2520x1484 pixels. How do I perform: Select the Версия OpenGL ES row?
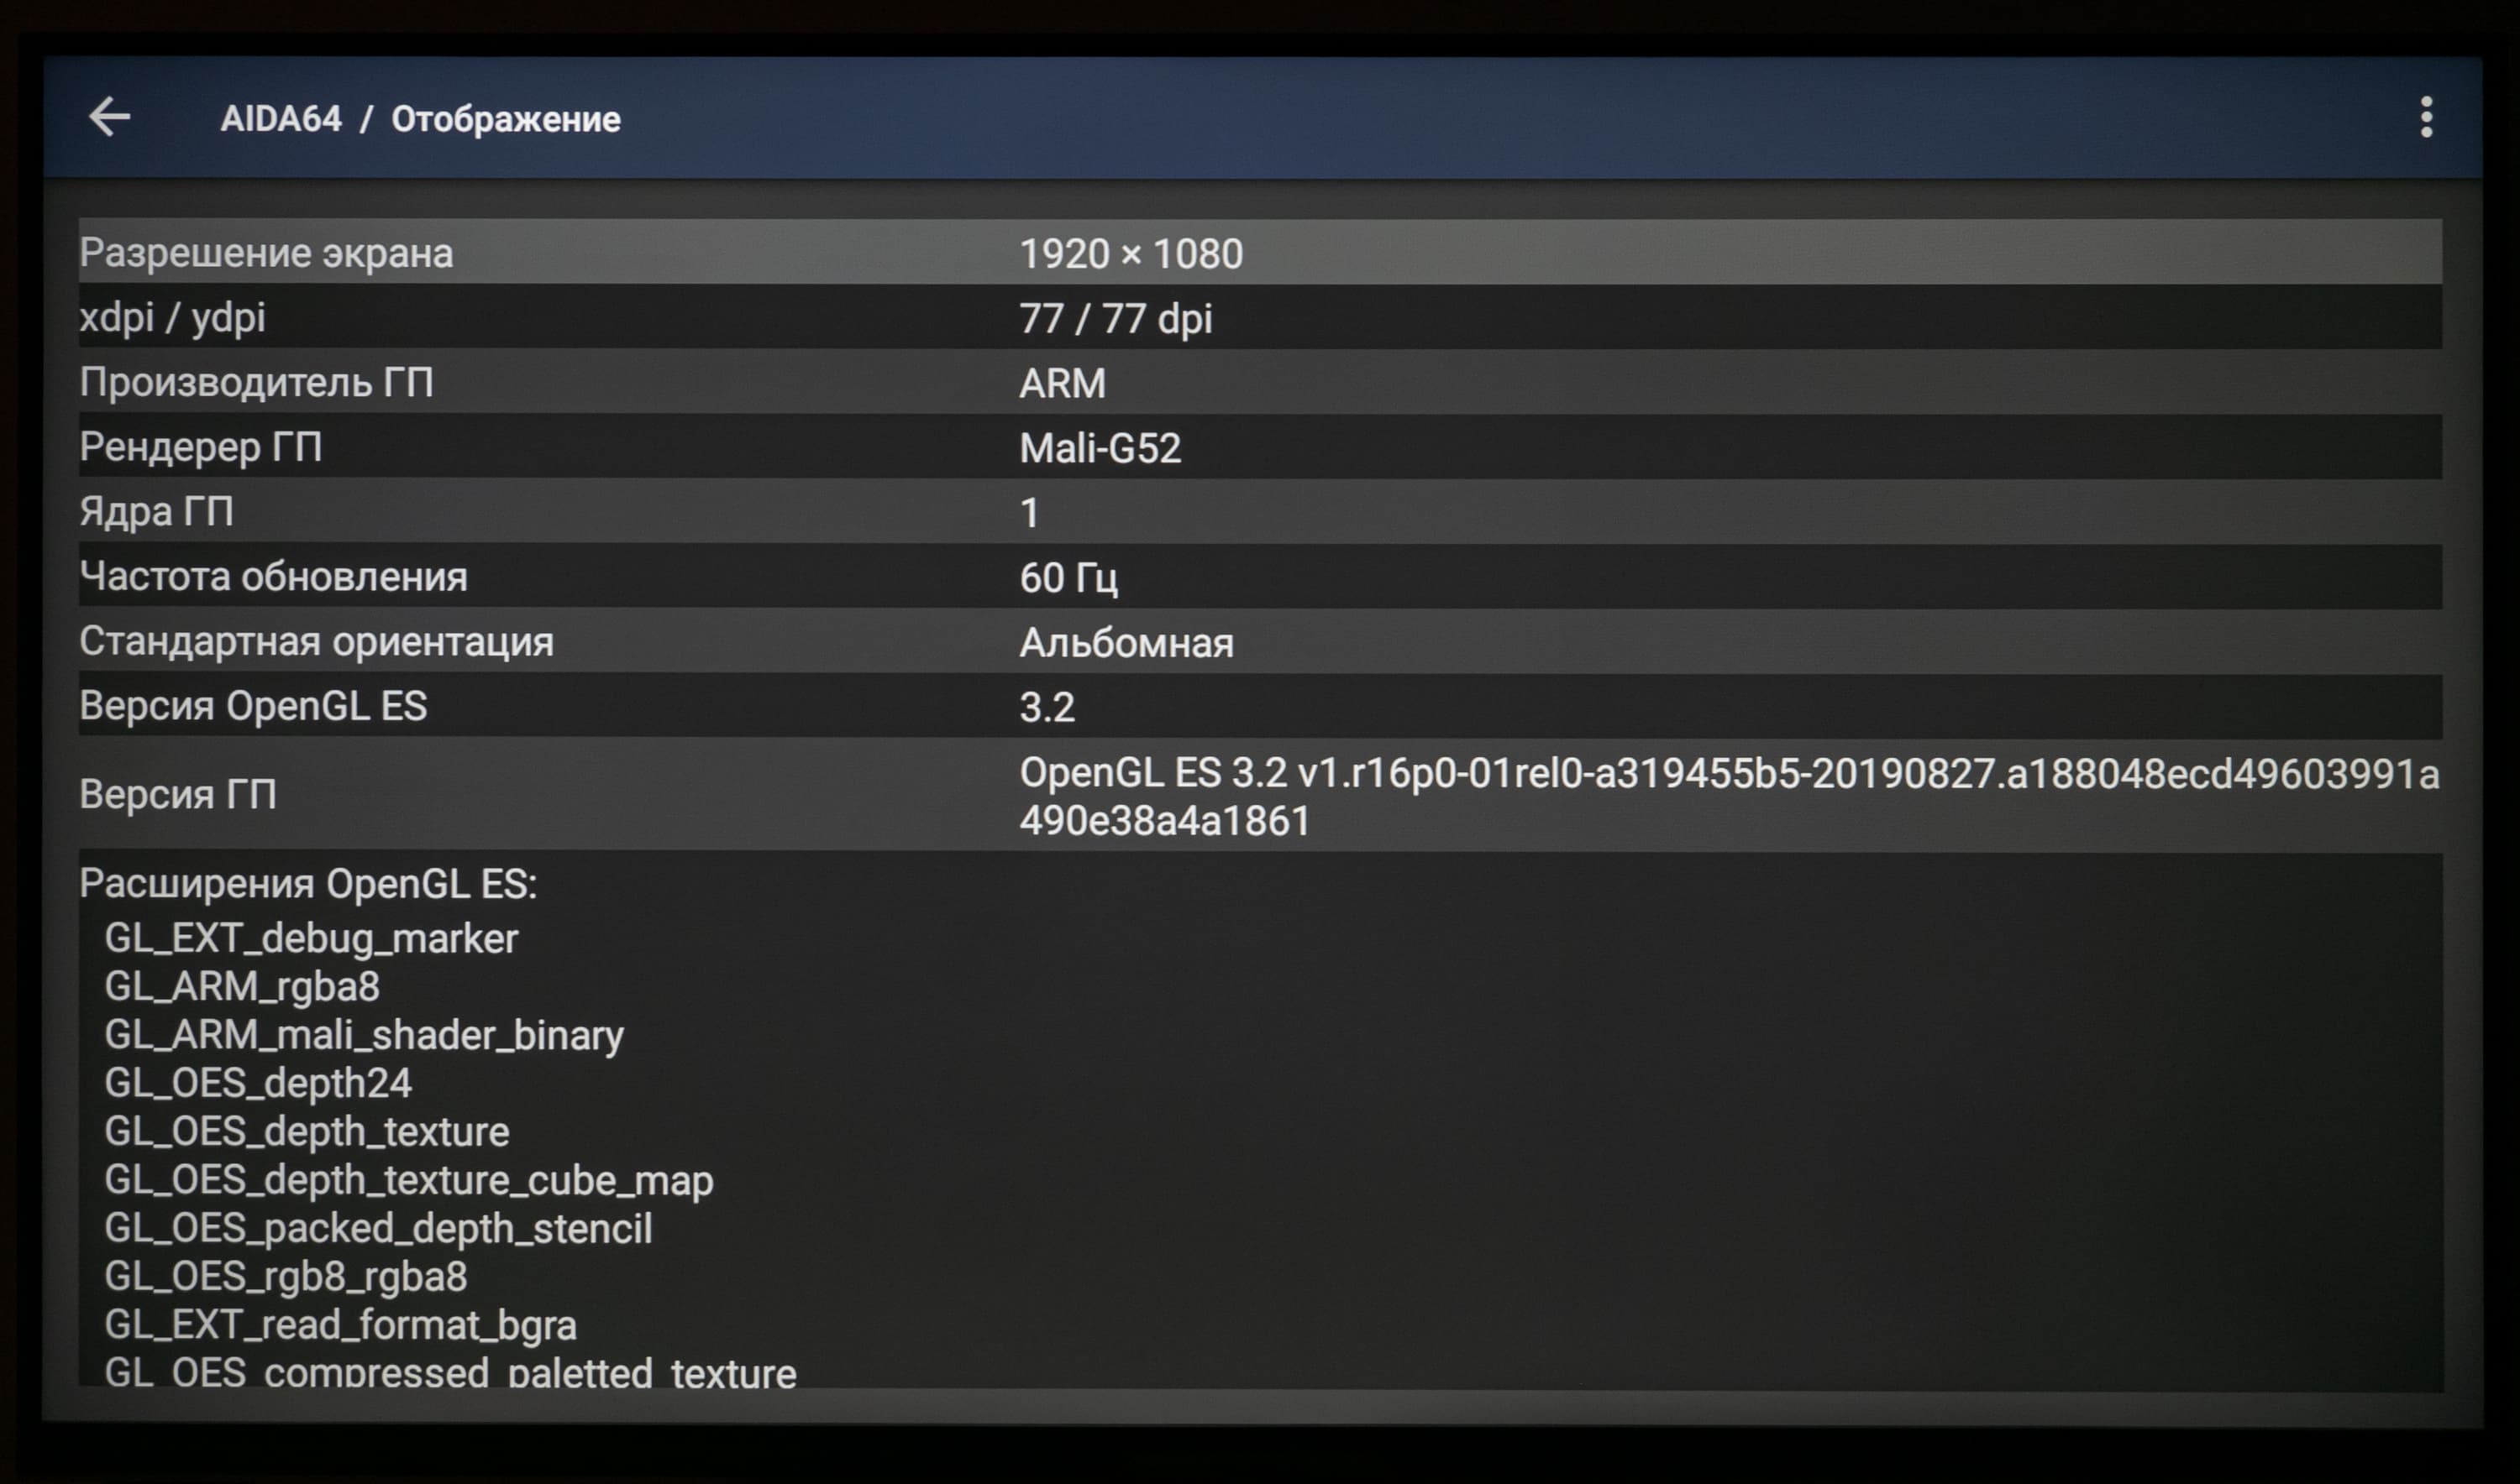coord(1259,706)
